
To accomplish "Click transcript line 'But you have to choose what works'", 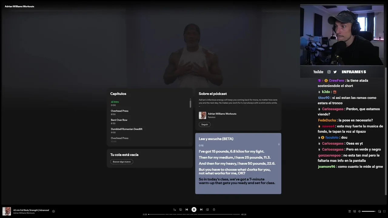I will [x=235, y=171].
